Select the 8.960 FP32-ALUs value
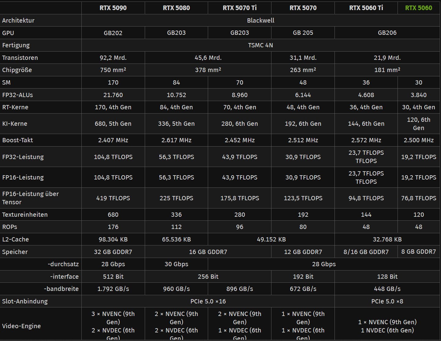Image resolution: width=441 pixels, height=341 pixels. [x=240, y=95]
